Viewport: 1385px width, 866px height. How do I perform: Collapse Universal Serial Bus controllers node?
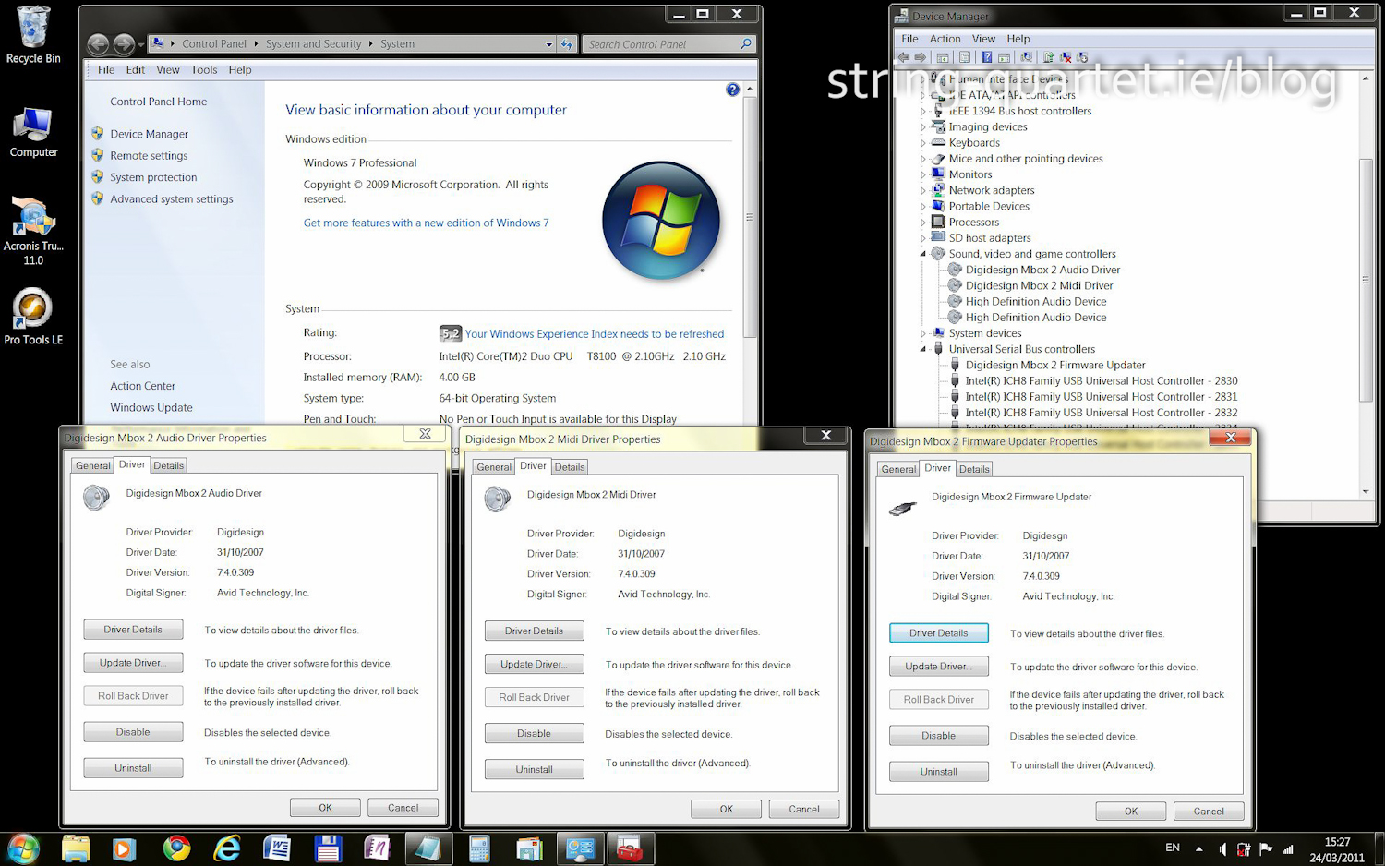[922, 349]
